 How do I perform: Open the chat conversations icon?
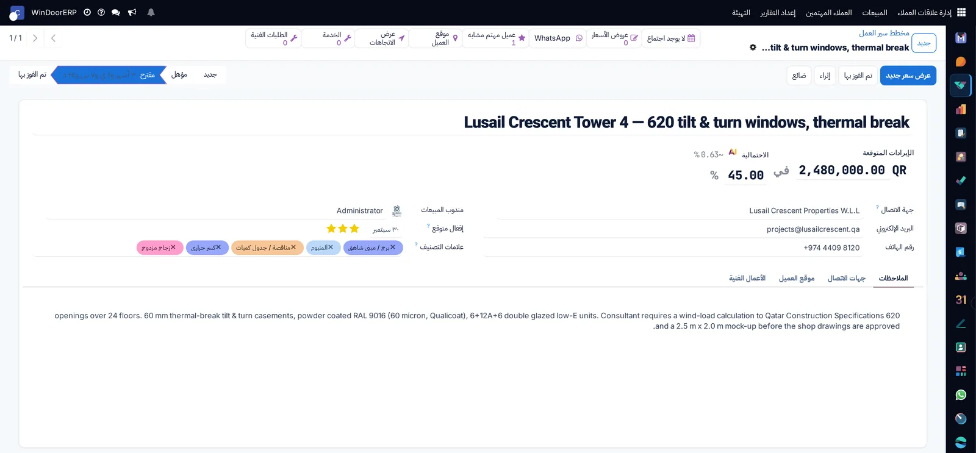pos(116,12)
